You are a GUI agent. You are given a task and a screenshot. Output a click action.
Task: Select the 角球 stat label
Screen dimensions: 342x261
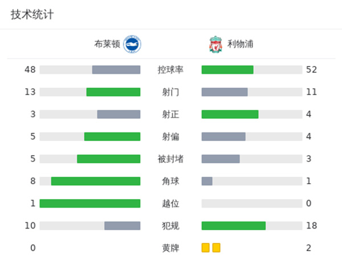tap(170, 181)
